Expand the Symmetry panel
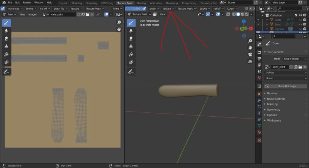This screenshot has width=309, height=168. click(273, 110)
